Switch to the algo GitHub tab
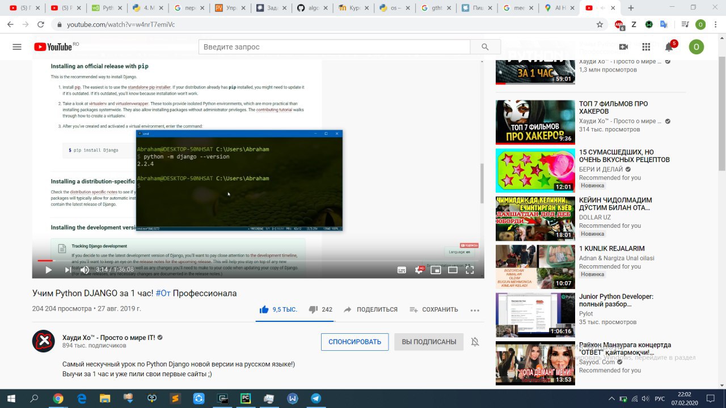 pos(313,8)
